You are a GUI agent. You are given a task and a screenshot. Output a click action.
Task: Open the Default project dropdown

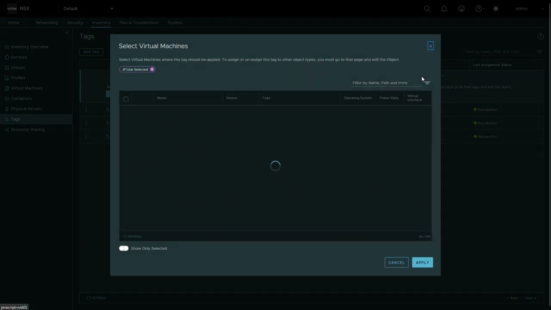88,8
